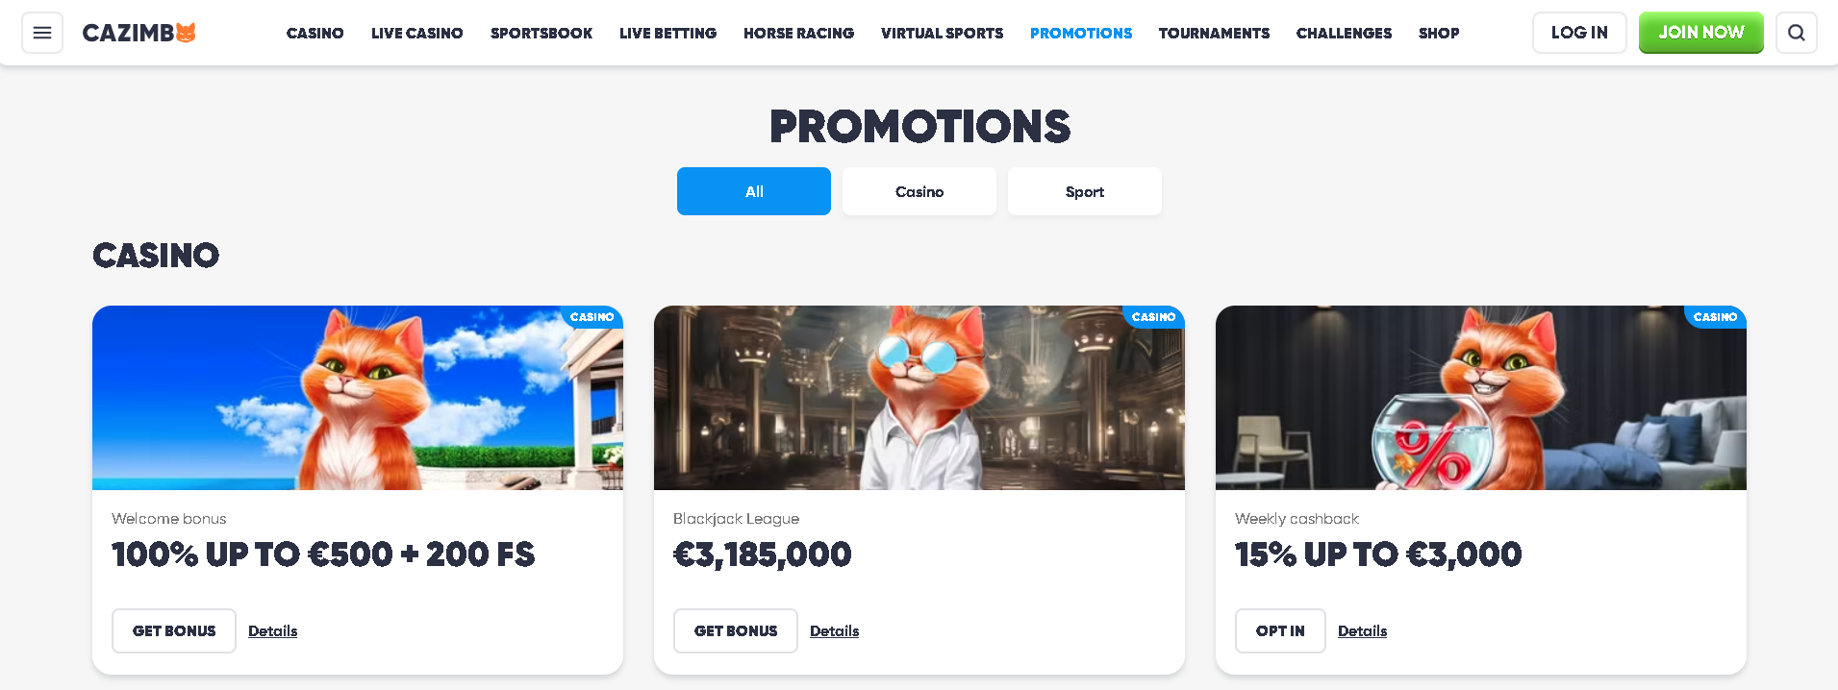This screenshot has height=690, width=1838.
Task: Go to Live Casino section
Action: (417, 33)
